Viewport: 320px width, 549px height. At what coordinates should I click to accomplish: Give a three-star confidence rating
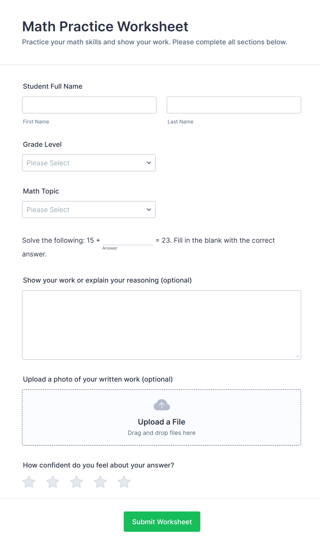click(x=76, y=482)
